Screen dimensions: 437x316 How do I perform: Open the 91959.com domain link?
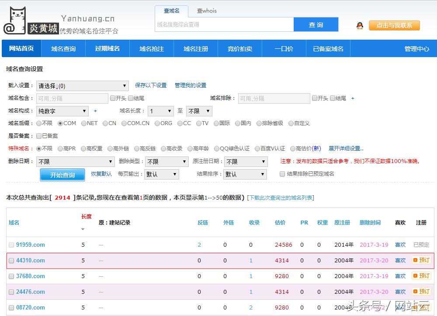pos(31,245)
